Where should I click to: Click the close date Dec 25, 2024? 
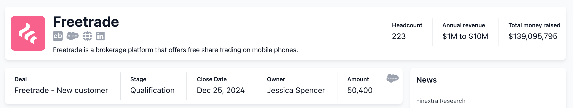click(221, 90)
